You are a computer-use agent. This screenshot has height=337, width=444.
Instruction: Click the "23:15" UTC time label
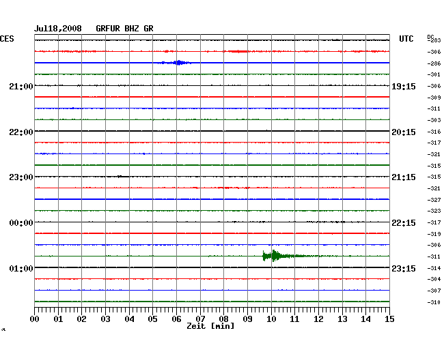pos(404,268)
